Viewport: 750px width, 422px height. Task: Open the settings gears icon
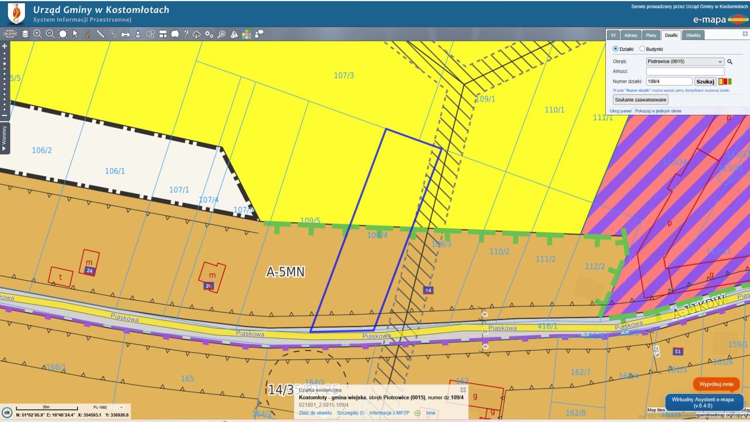(x=209, y=34)
